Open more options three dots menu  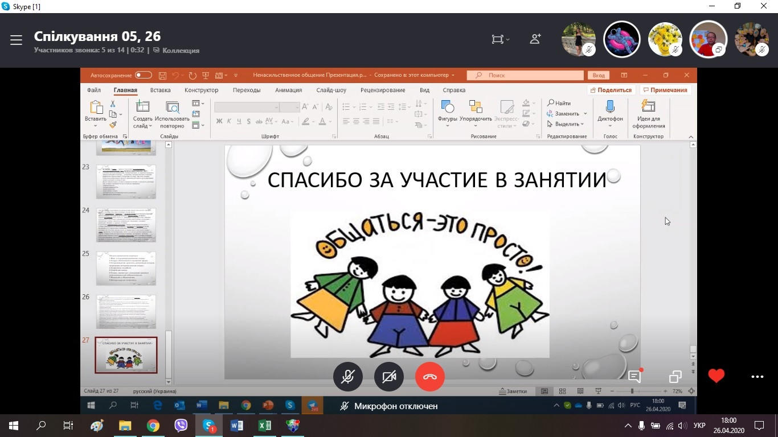tap(757, 377)
